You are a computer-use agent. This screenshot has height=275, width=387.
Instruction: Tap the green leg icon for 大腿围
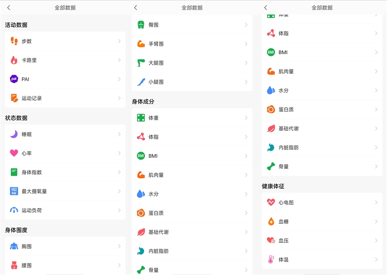click(x=141, y=63)
